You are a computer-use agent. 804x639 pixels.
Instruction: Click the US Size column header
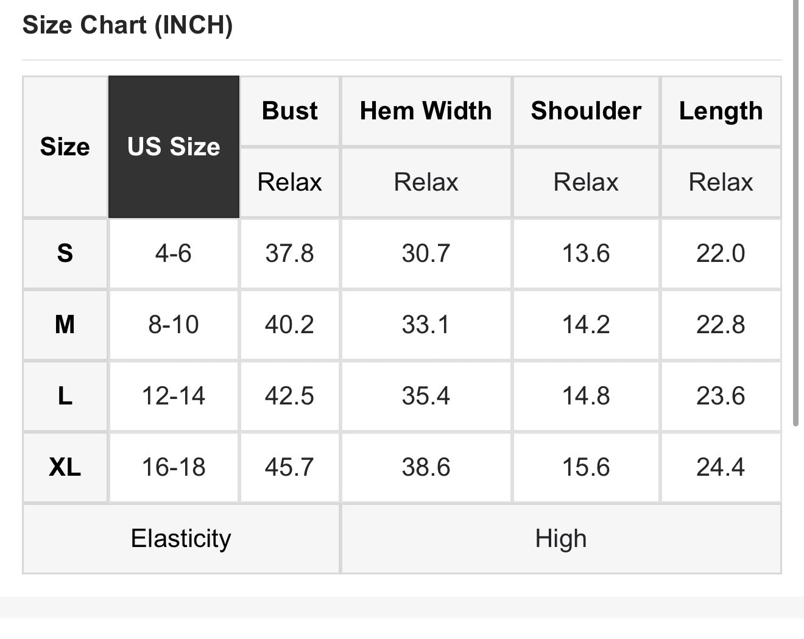174,147
